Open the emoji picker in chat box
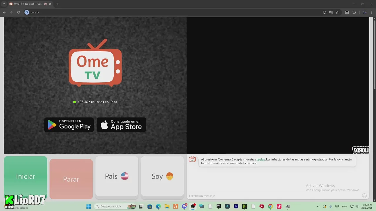376x211 pixels. point(364,196)
